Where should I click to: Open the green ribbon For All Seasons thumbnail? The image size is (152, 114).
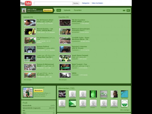[x=30, y=41]
